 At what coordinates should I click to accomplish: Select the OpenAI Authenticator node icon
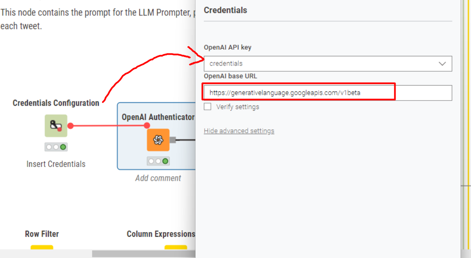(158, 140)
